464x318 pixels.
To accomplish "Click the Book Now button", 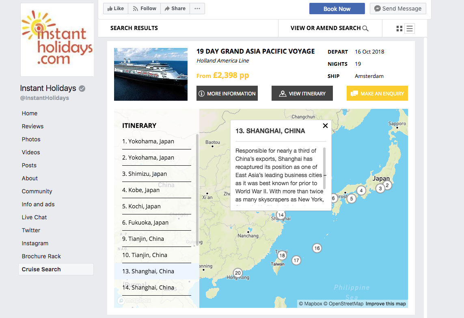I will coord(337,8).
